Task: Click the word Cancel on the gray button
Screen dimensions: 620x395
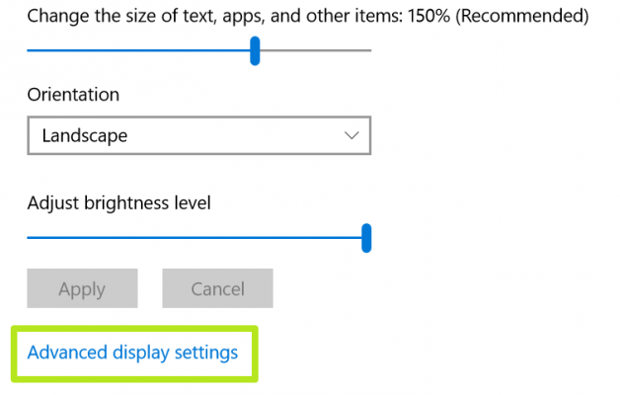Action: pos(217,289)
